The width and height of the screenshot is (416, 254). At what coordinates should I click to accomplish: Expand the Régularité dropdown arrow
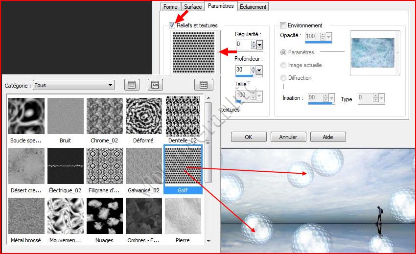259,45
